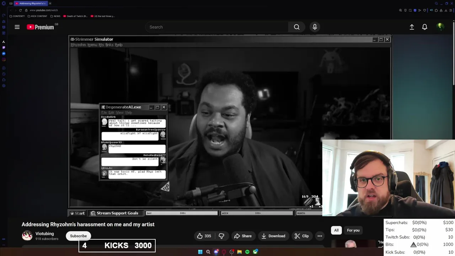
Task: Open OBS Studio from taskbar
Action: coord(232,252)
